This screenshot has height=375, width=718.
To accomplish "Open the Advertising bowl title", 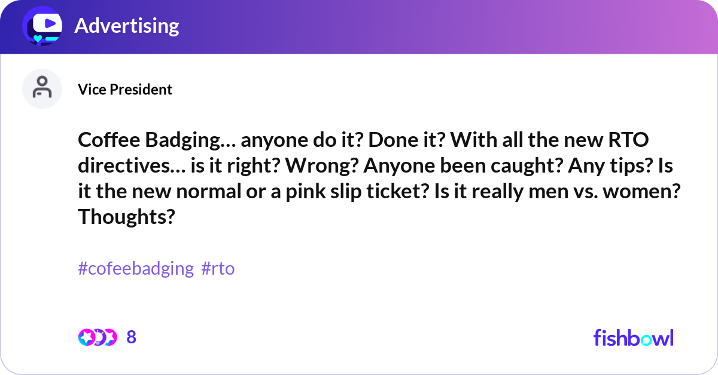I will pos(126,26).
